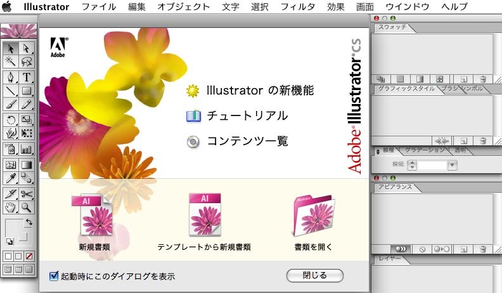The image size is (502, 293).
Task: Click テンプレートから新規書類
Action: click(204, 221)
